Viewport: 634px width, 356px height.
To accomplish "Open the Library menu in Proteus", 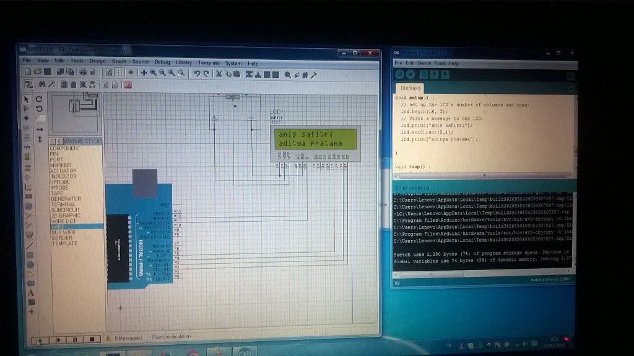I will coord(183,62).
